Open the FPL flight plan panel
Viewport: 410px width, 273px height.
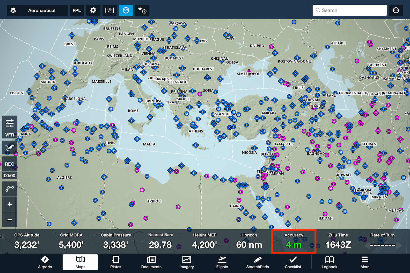[77, 10]
